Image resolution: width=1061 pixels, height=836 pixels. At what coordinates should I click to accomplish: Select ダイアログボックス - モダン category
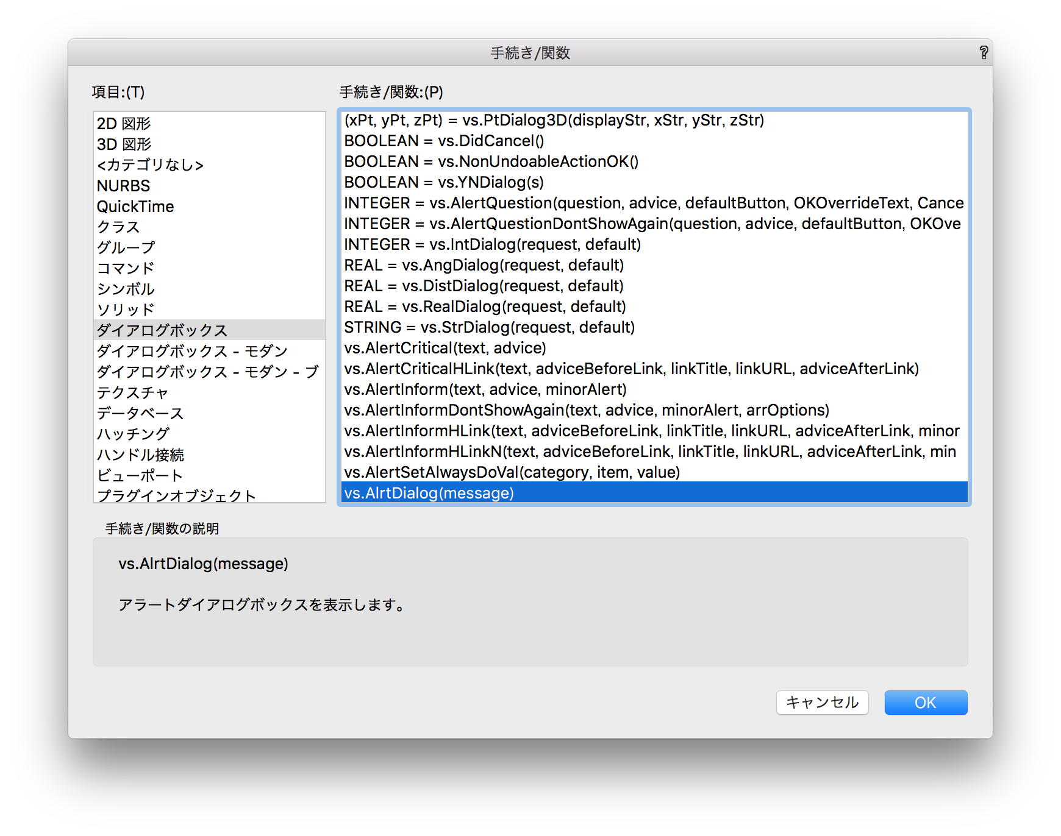pos(209,352)
